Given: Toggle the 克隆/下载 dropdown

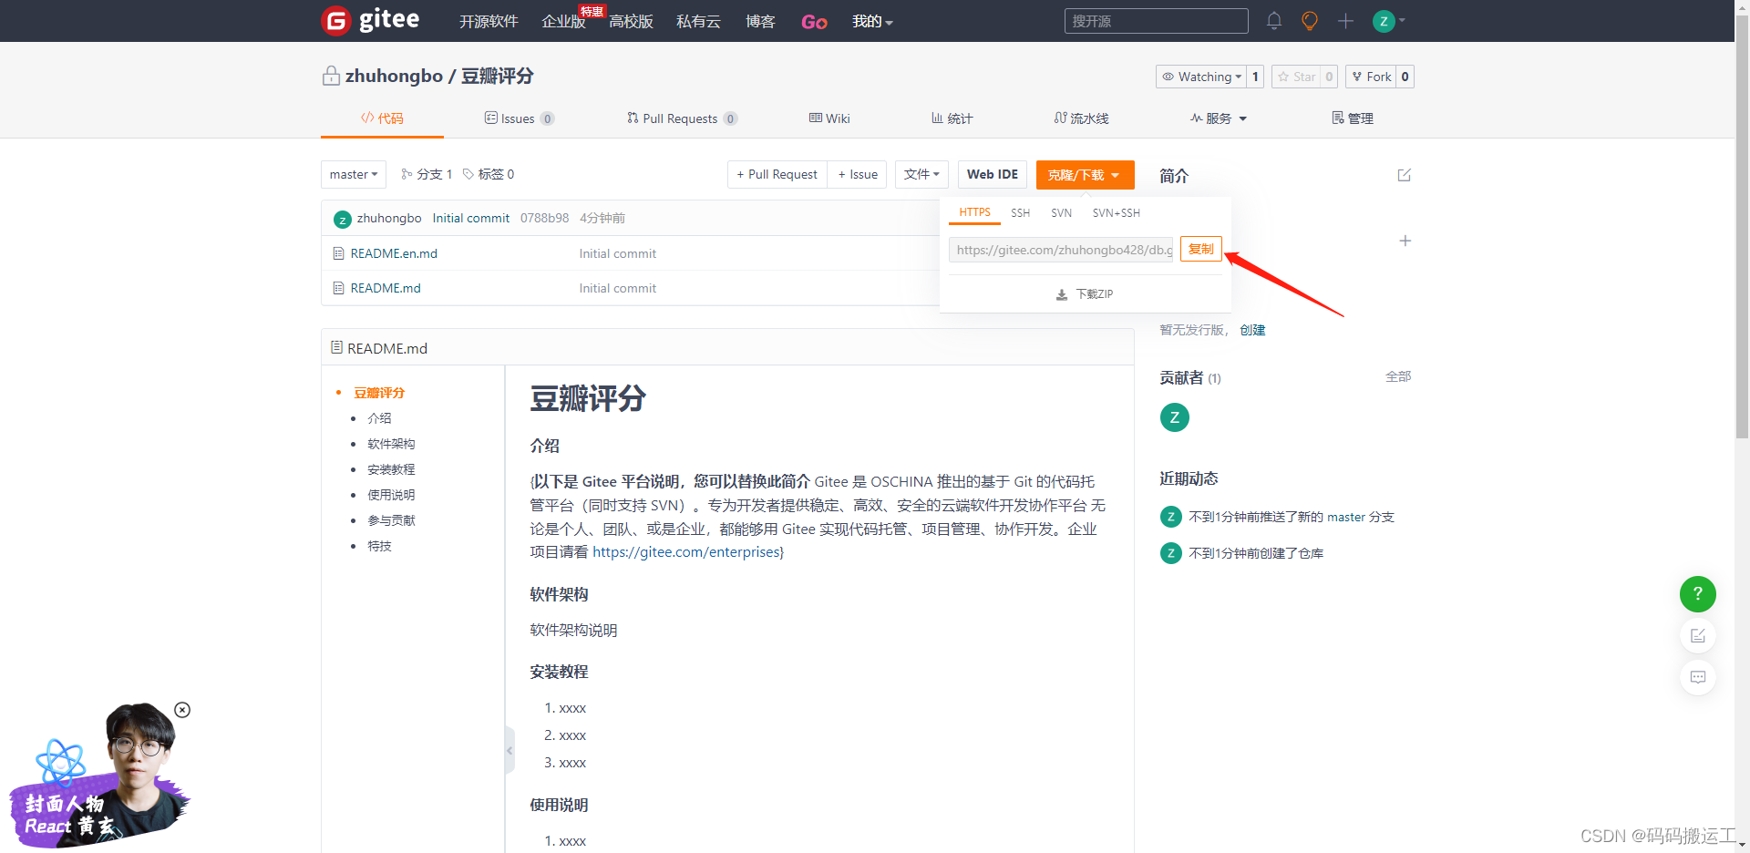Looking at the screenshot, I should (x=1085, y=174).
